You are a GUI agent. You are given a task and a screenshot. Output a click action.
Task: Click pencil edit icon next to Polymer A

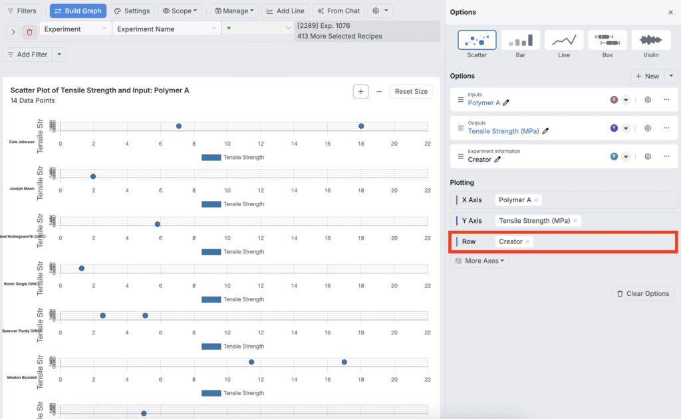(x=506, y=103)
